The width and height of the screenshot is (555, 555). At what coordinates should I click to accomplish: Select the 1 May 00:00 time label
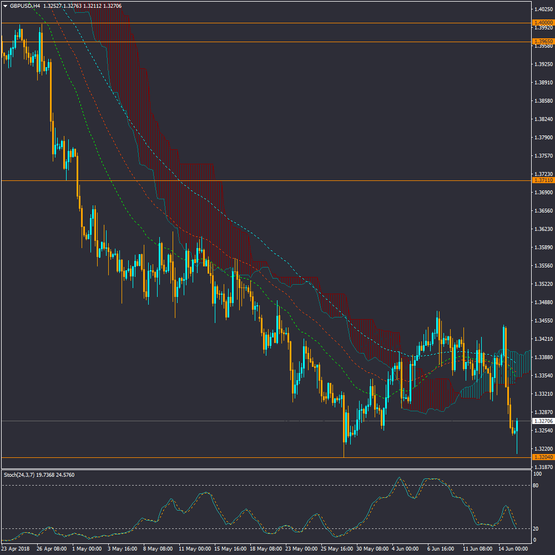click(x=87, y=549)
